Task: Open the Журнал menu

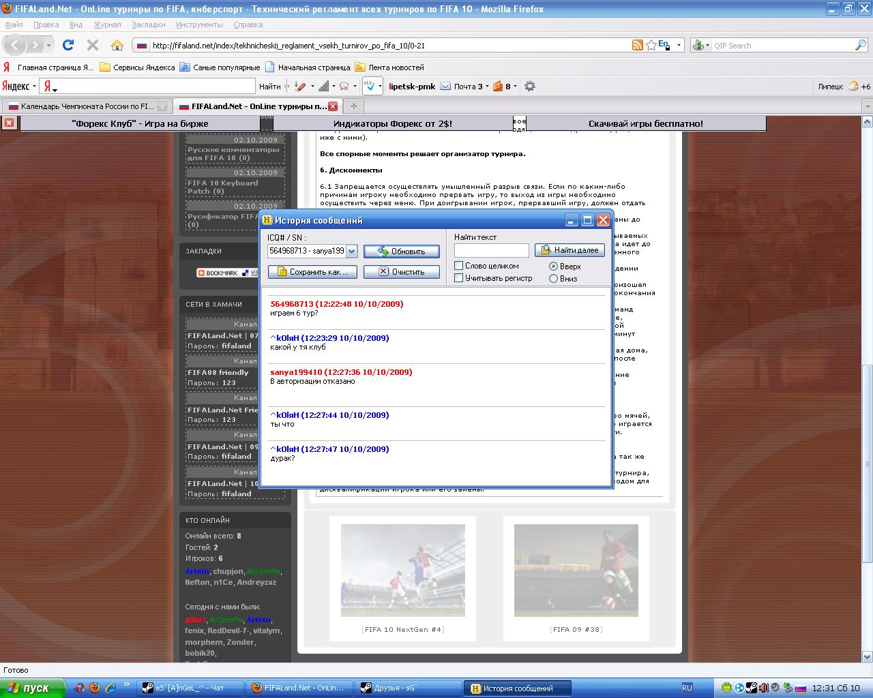Action: pyautogui.click(x=107, y=25)
